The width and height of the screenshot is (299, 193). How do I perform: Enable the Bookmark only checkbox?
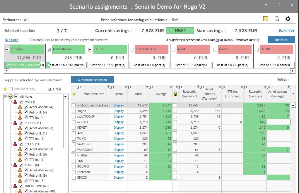click(11, 89)
